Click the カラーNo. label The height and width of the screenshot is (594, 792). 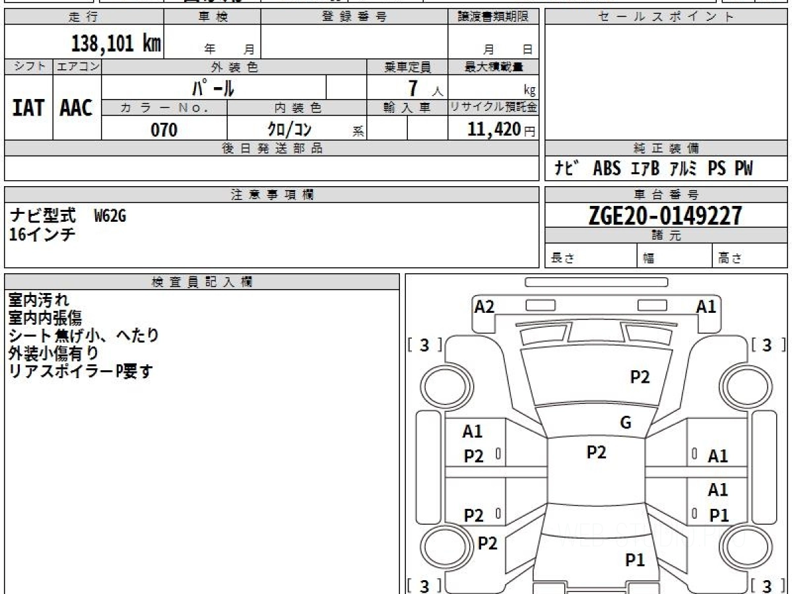164,108
